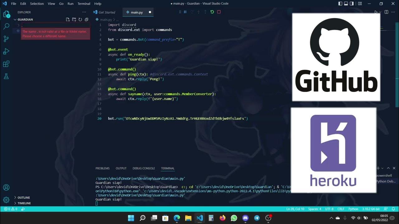Viewport: 399px width, 224px height.
Task: Select language mode Python
Action: [x=353, y=209]
